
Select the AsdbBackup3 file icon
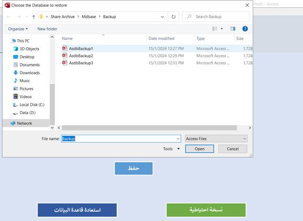[65, 62]
